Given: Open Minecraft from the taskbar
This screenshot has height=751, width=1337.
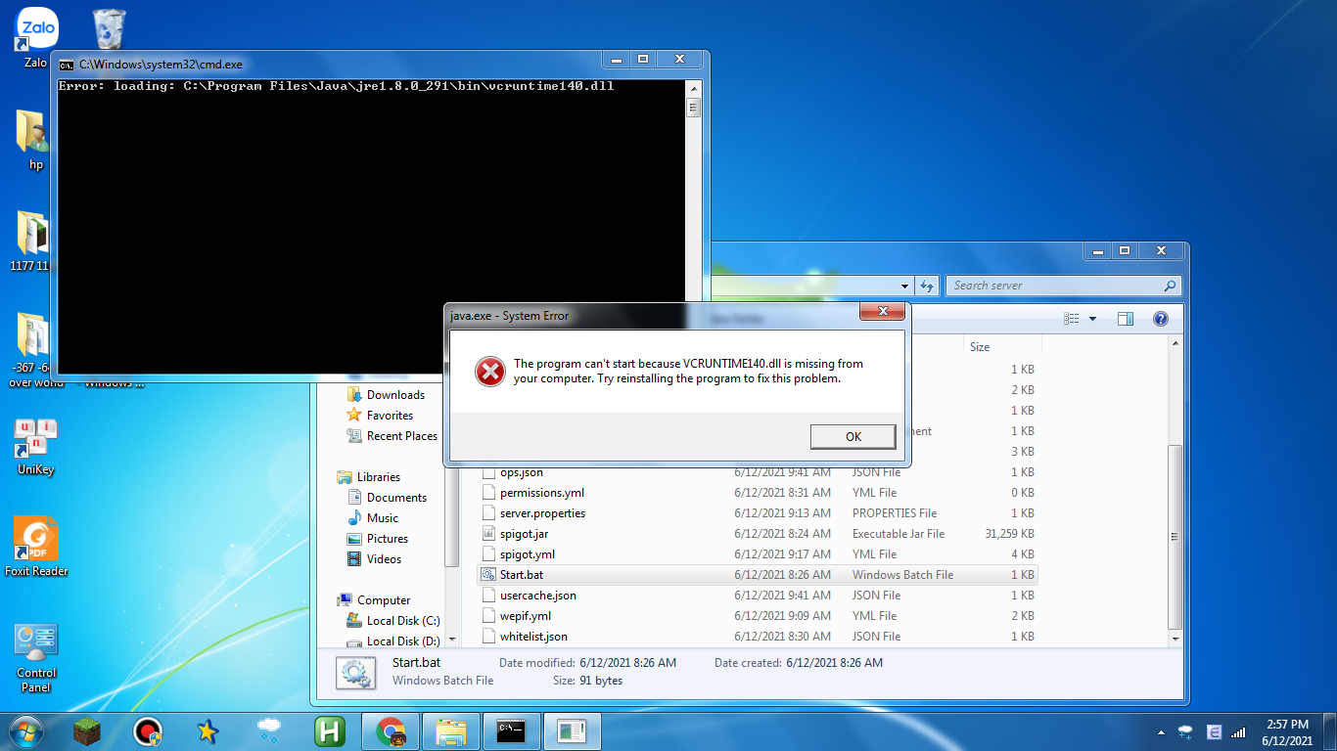Looking at the screenshot, I should (88, 731).
